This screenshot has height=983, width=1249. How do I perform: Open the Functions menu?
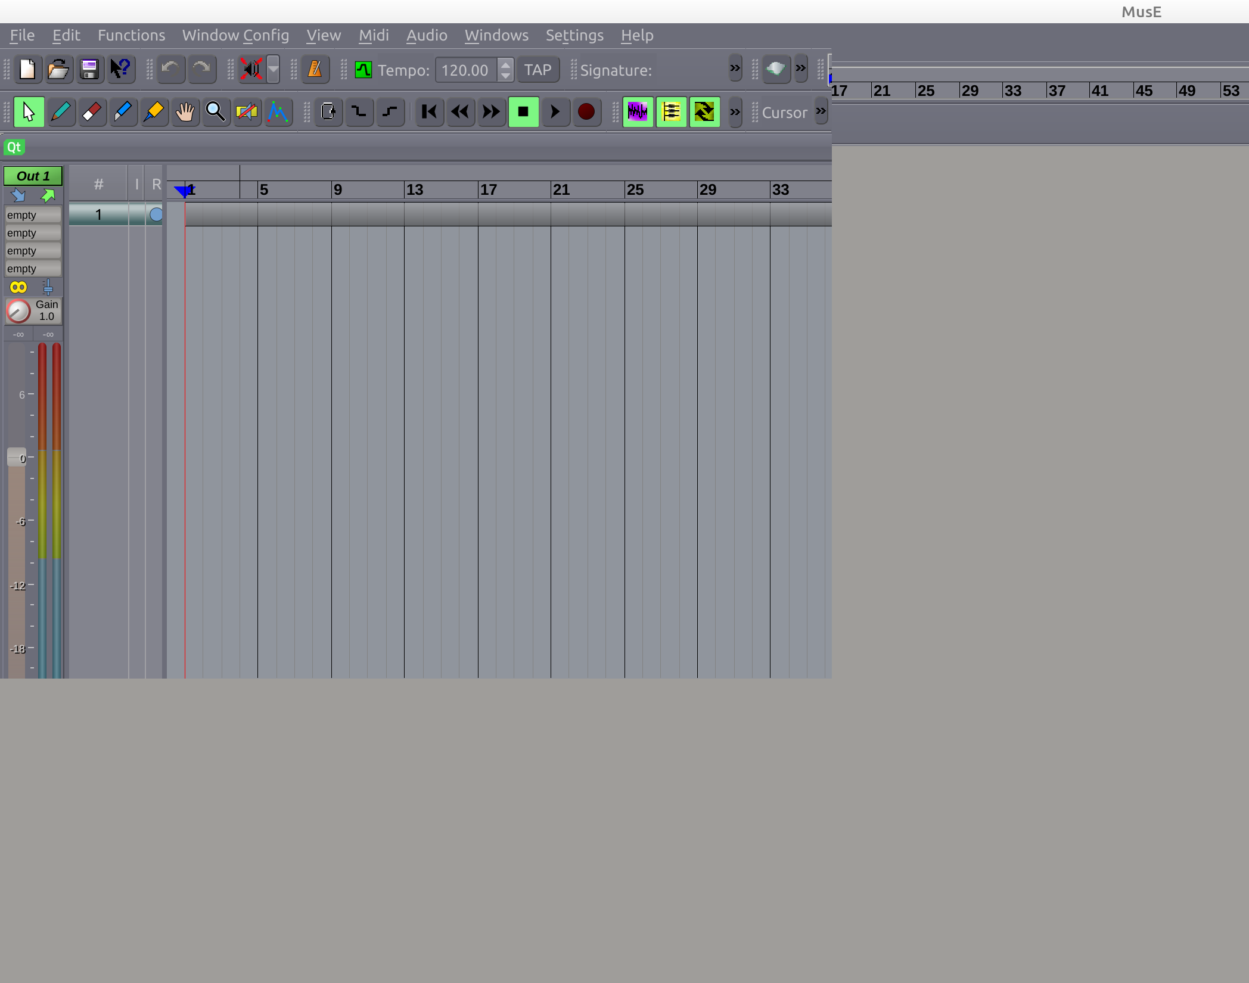click(131, 35)
